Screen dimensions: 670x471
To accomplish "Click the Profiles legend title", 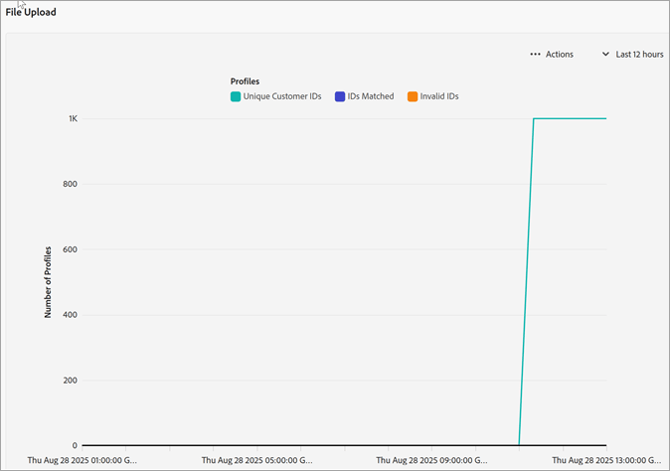I will (245, 81).
